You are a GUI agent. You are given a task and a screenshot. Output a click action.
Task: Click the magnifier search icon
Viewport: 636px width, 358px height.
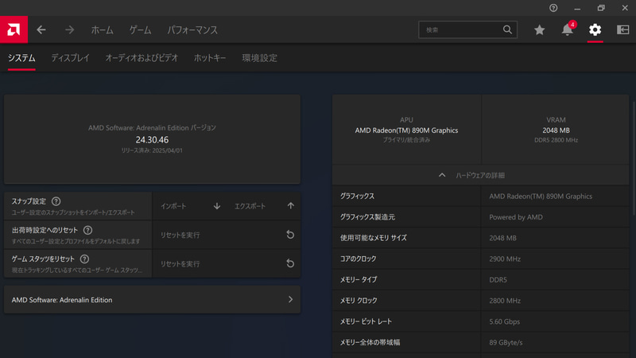(507, 29)
